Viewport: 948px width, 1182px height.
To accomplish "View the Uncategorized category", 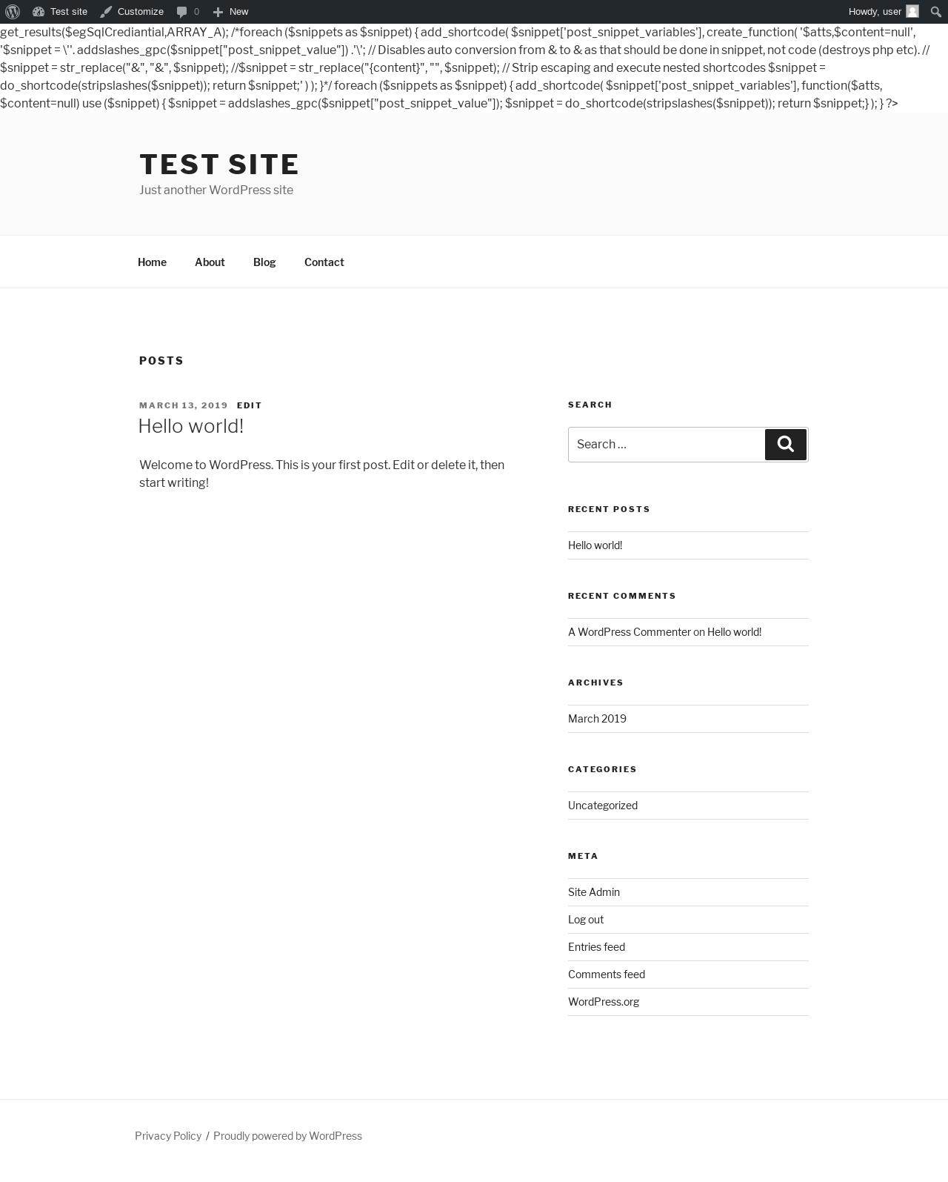I will pos(602,806).
